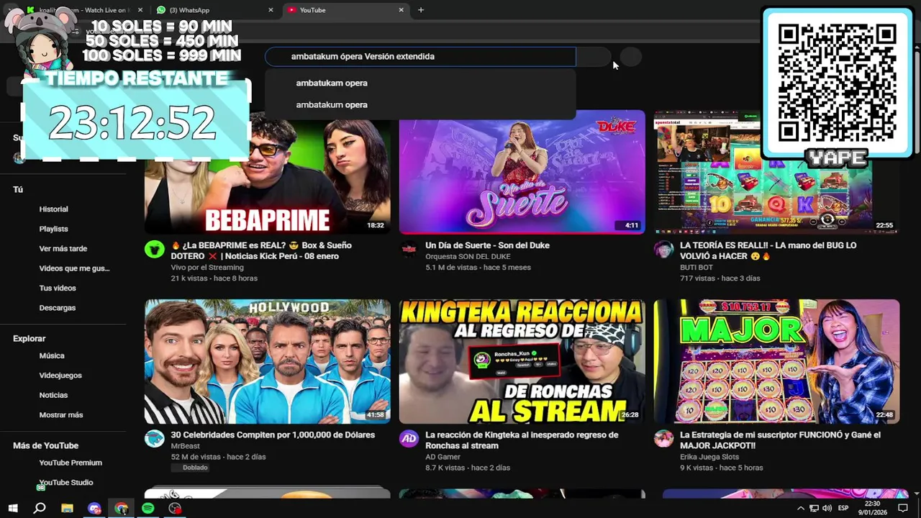This screenshot has height=518, width=921.
Task: Show hidden system tray icons
Action: tap(800, 509)
